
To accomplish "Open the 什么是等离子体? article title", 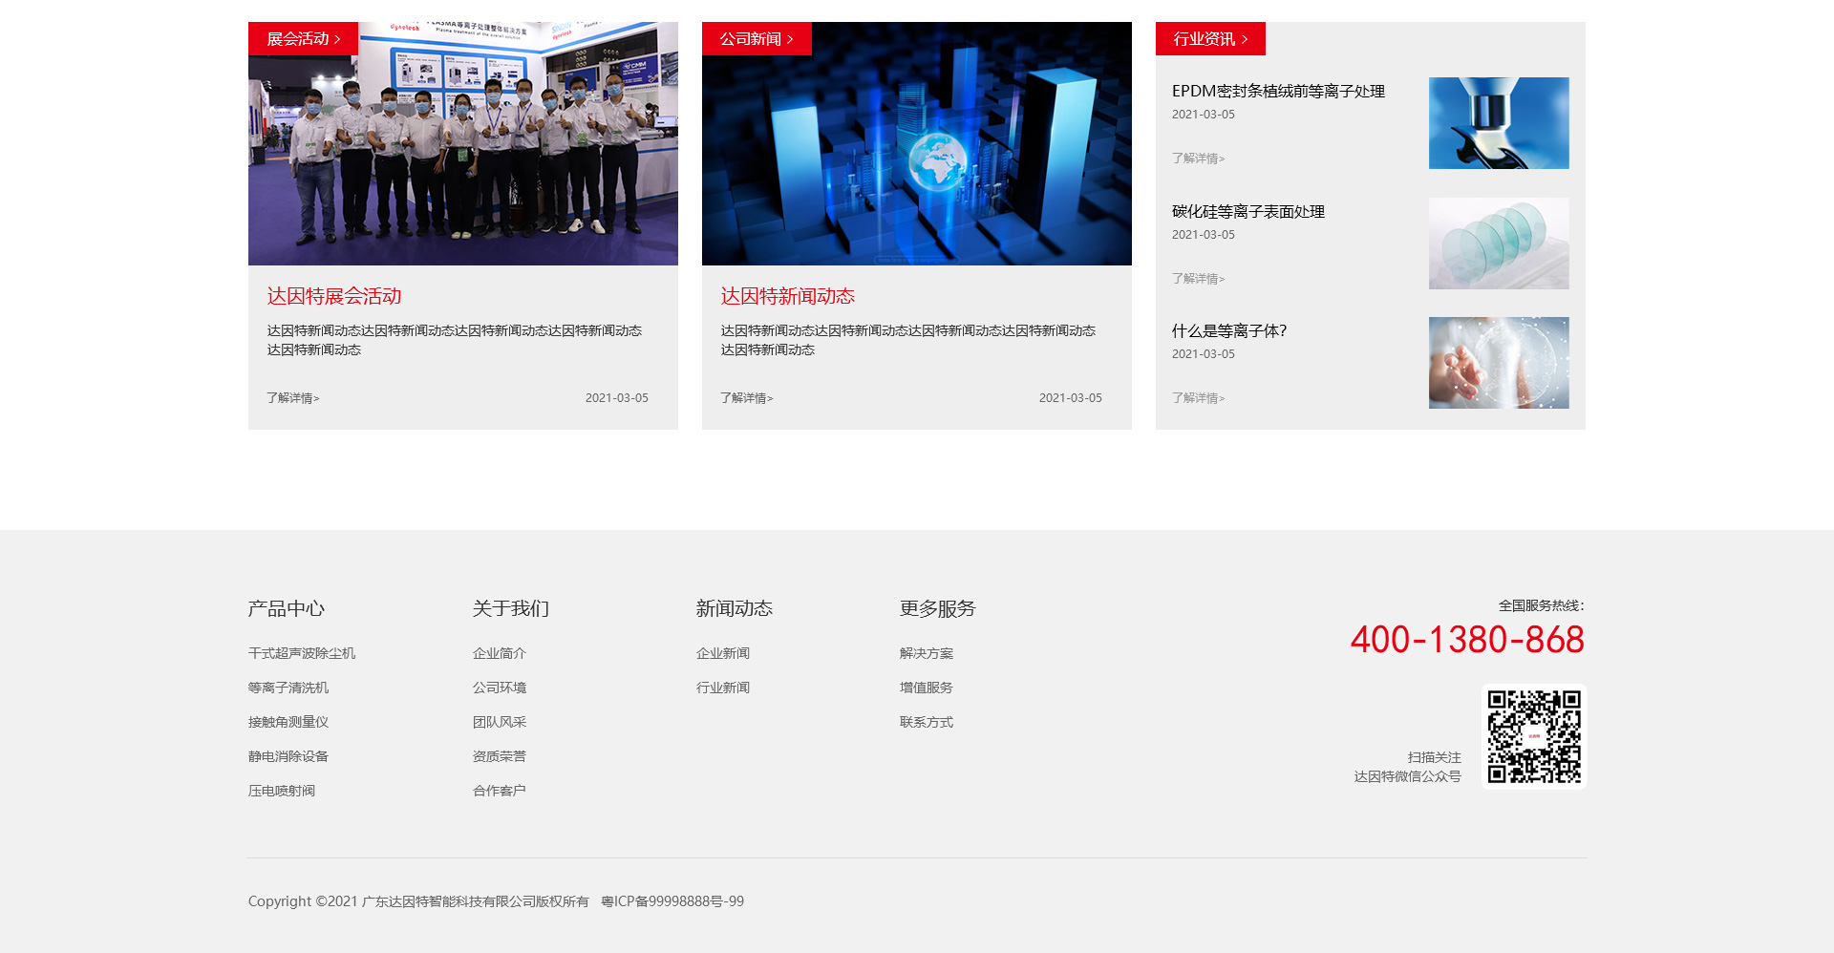I will [x=1229, y=331].
